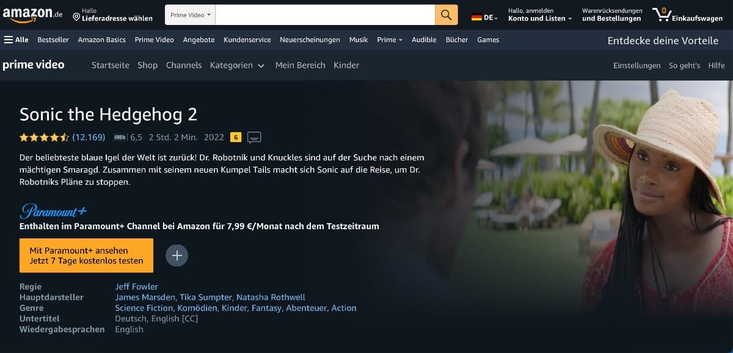Open the Mein Bereich tab

pyautogui.click(x=301, y=65)
